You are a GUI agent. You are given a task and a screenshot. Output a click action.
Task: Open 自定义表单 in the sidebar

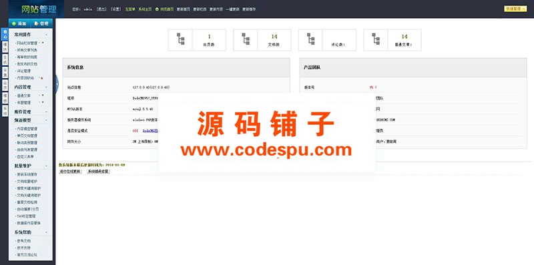click(25, 157)
